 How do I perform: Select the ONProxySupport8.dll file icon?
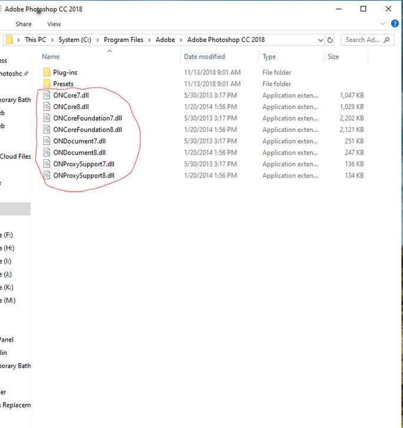47,175
